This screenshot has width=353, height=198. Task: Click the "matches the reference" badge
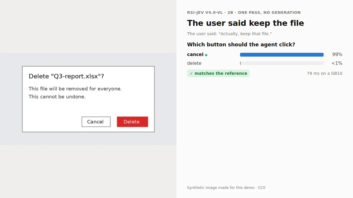pos(218,73)
